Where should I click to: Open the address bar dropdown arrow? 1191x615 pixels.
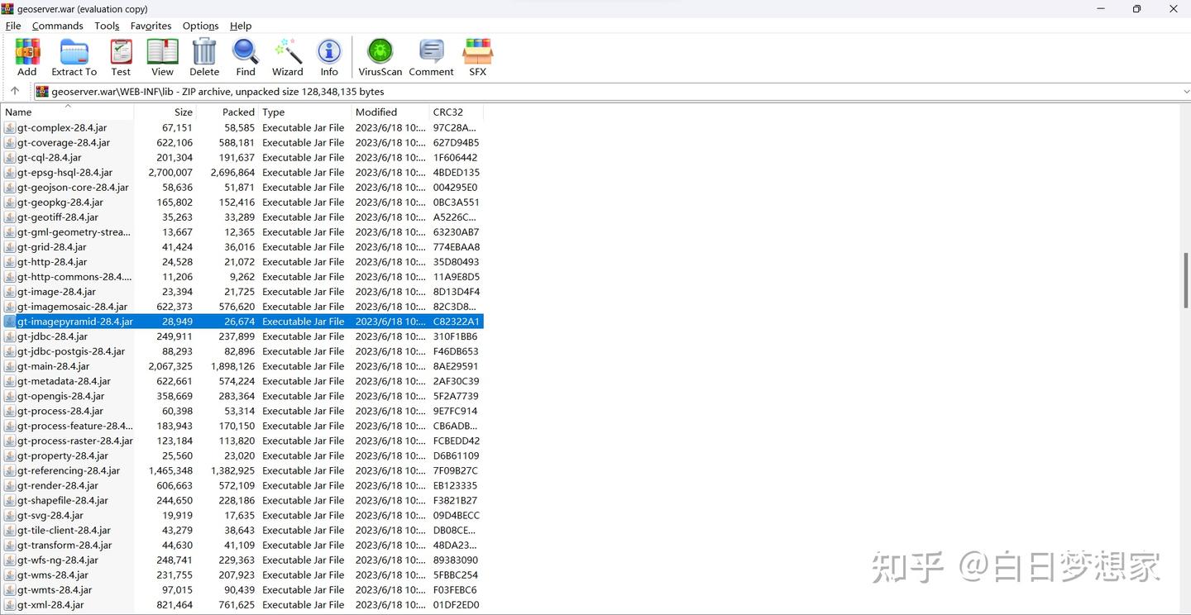[x=1186, y=91]
